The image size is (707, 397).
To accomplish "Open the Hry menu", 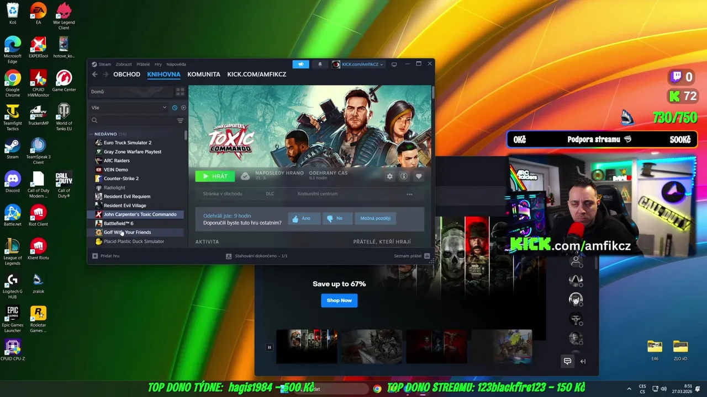I will [x=158, y=65].
